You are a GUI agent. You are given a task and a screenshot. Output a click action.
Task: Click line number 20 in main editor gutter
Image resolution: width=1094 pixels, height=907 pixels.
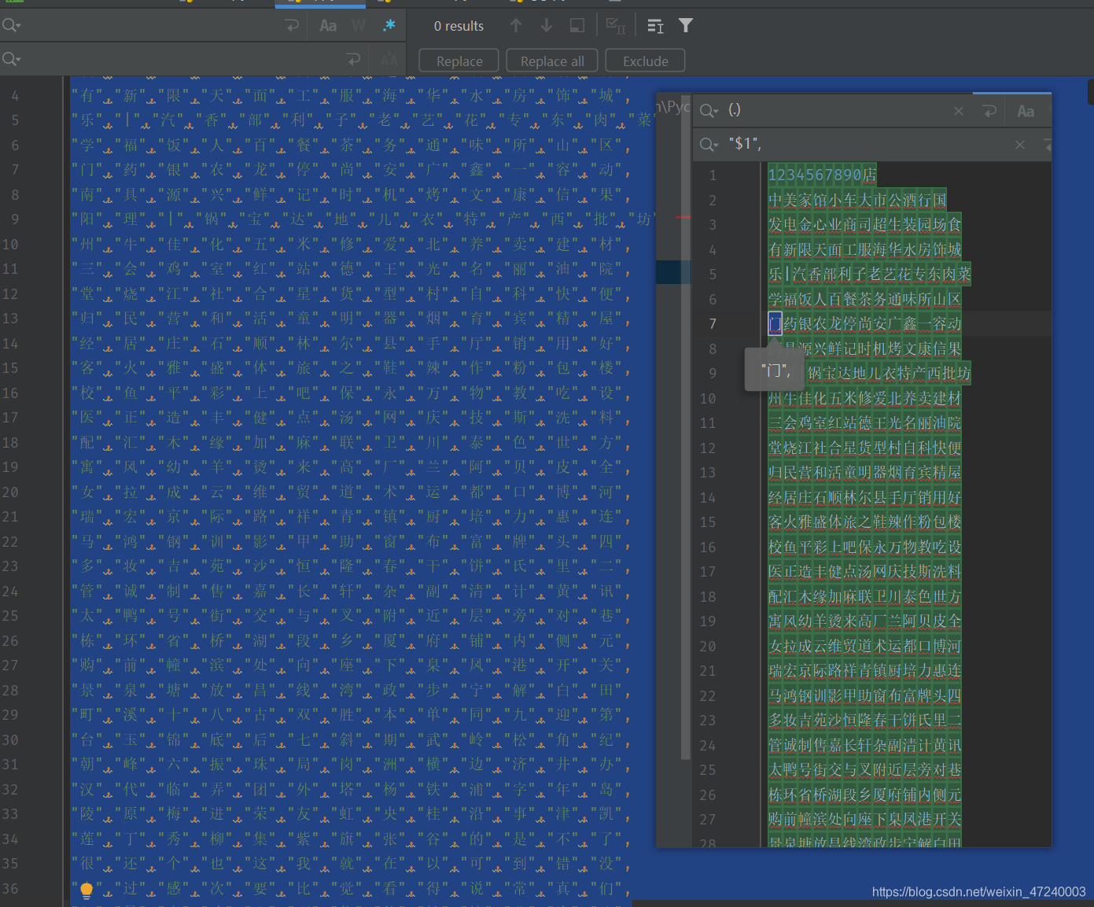tap(10, 492)
